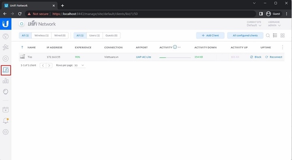Click the browser address bar URL
This screenshot has width=292, height=160.
click(x=95, y=14)
